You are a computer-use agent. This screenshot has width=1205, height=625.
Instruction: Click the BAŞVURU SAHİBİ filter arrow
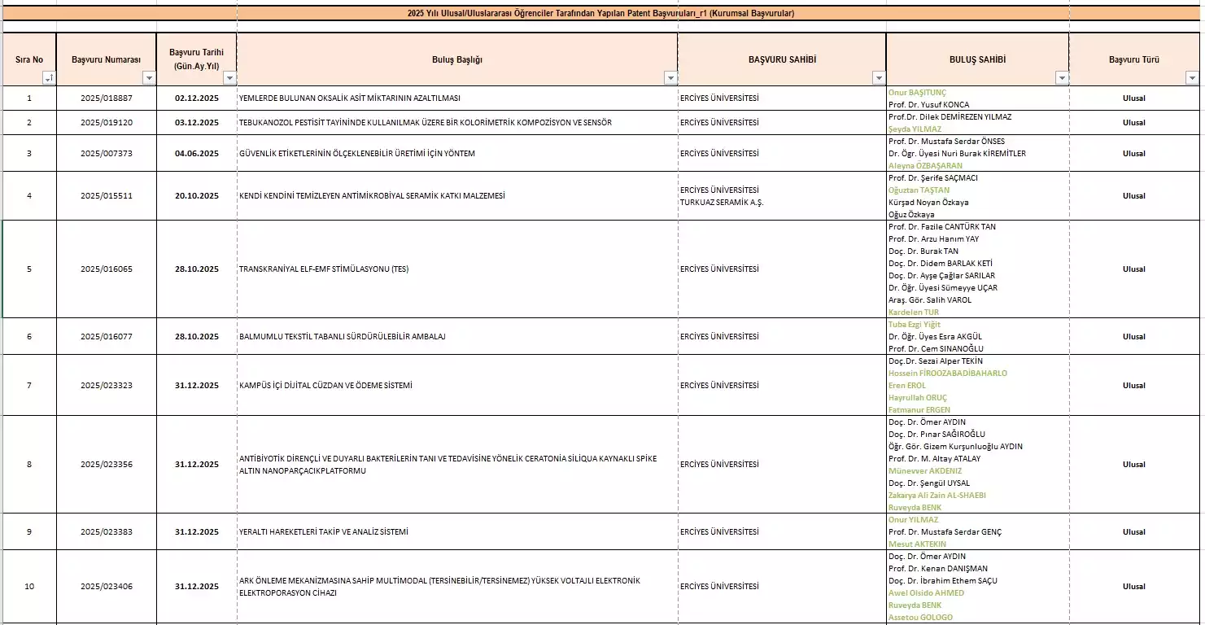pos(879,78)
